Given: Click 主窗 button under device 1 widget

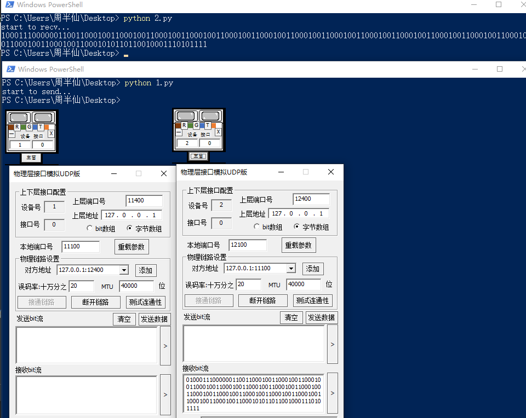Looking at the screenshot, I should click(x=31, y=158).
